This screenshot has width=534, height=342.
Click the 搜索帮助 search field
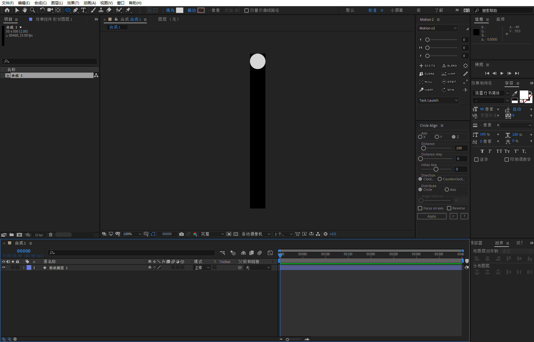(504, 11)
